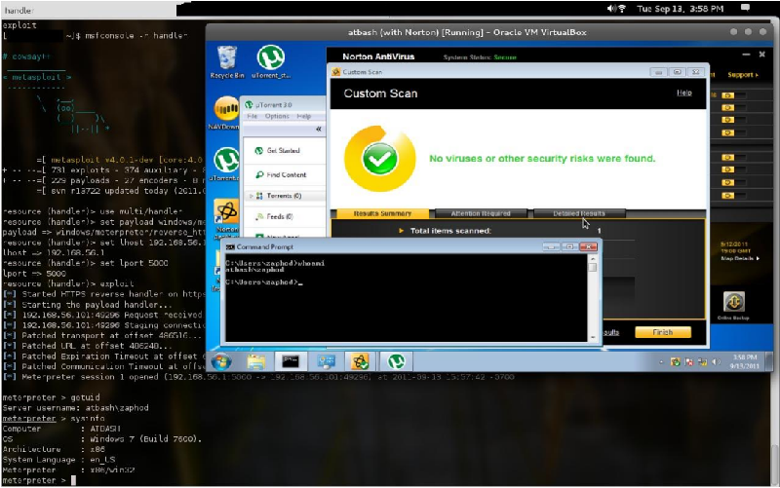Viewport: 780px width, 488px height.
Task: Click the Custom Scan window title icon
Action: tap(336, 72)
